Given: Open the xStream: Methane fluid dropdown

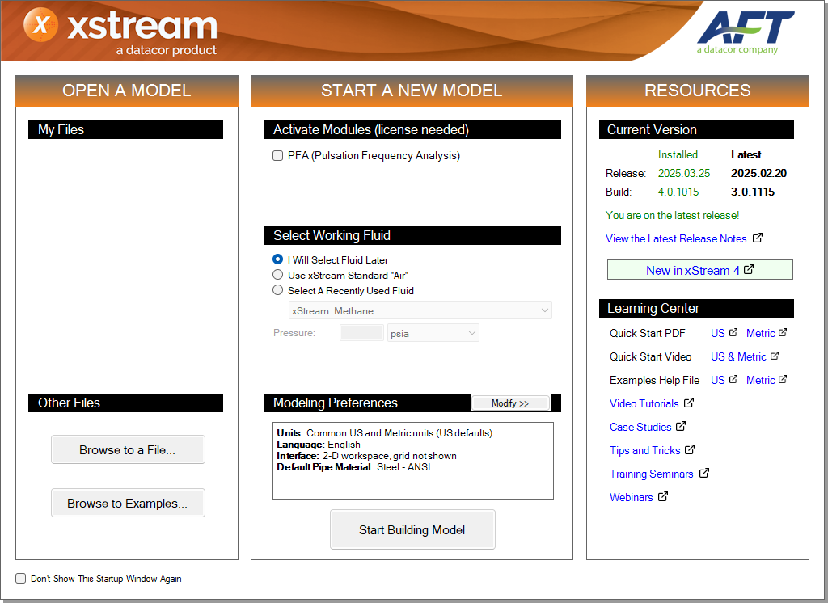Looking at the screenshot, I should point(420,310).
